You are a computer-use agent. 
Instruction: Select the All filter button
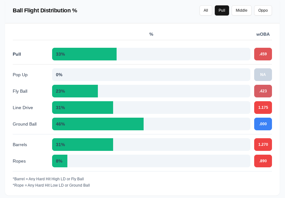tap(206, 10)
